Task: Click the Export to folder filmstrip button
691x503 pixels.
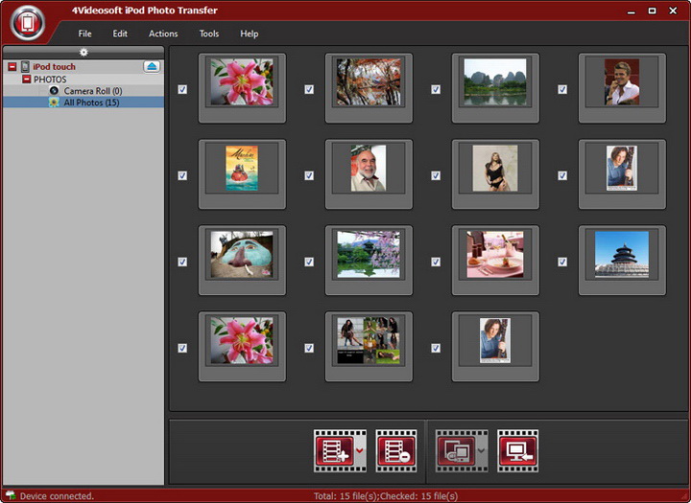Action: [456, 451]
